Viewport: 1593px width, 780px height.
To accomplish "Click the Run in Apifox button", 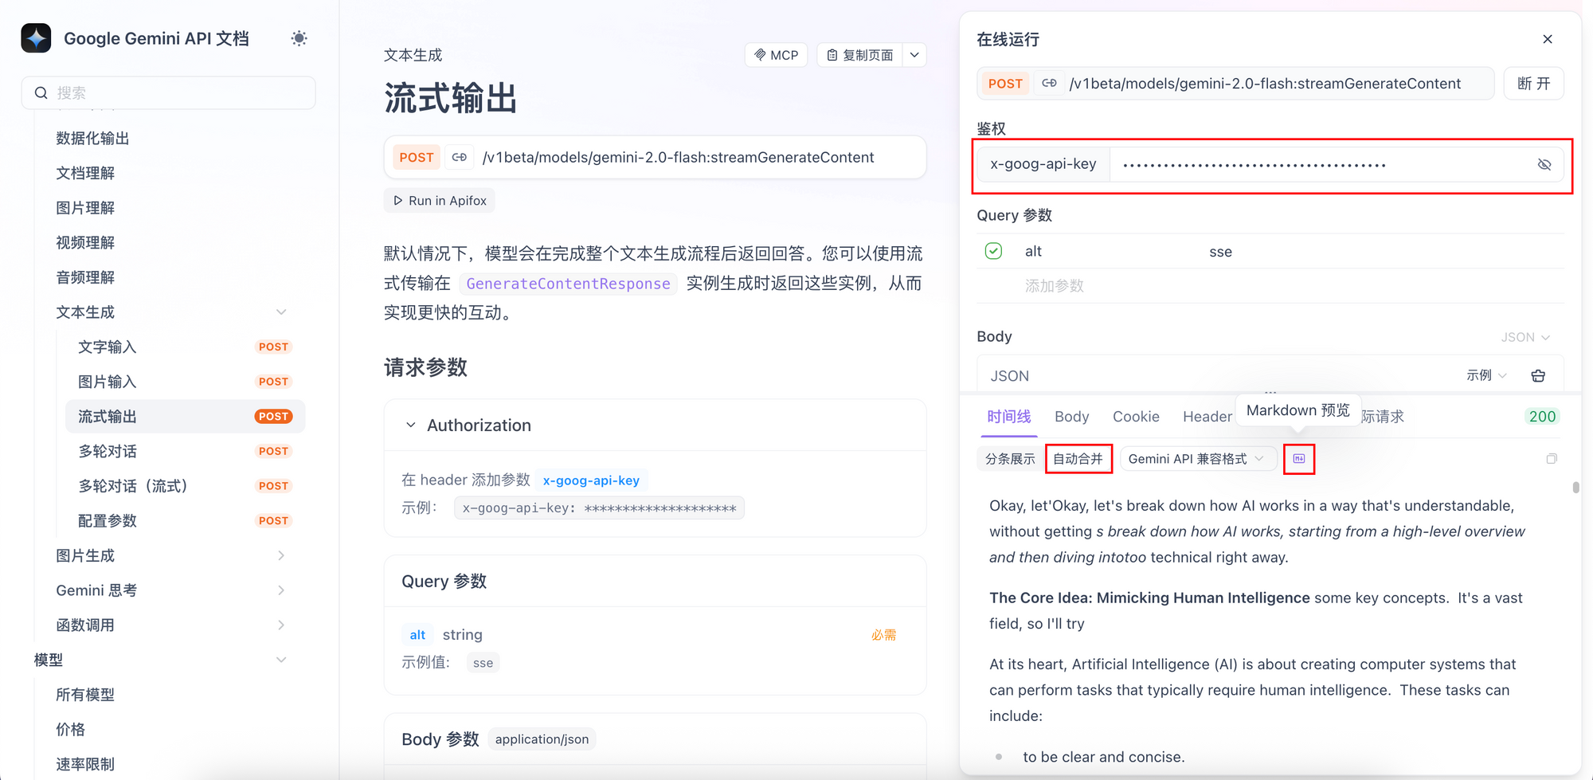I will click(x=440, y=201).
